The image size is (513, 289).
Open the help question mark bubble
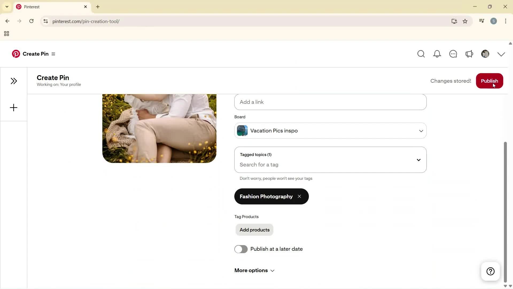[491, 271]
